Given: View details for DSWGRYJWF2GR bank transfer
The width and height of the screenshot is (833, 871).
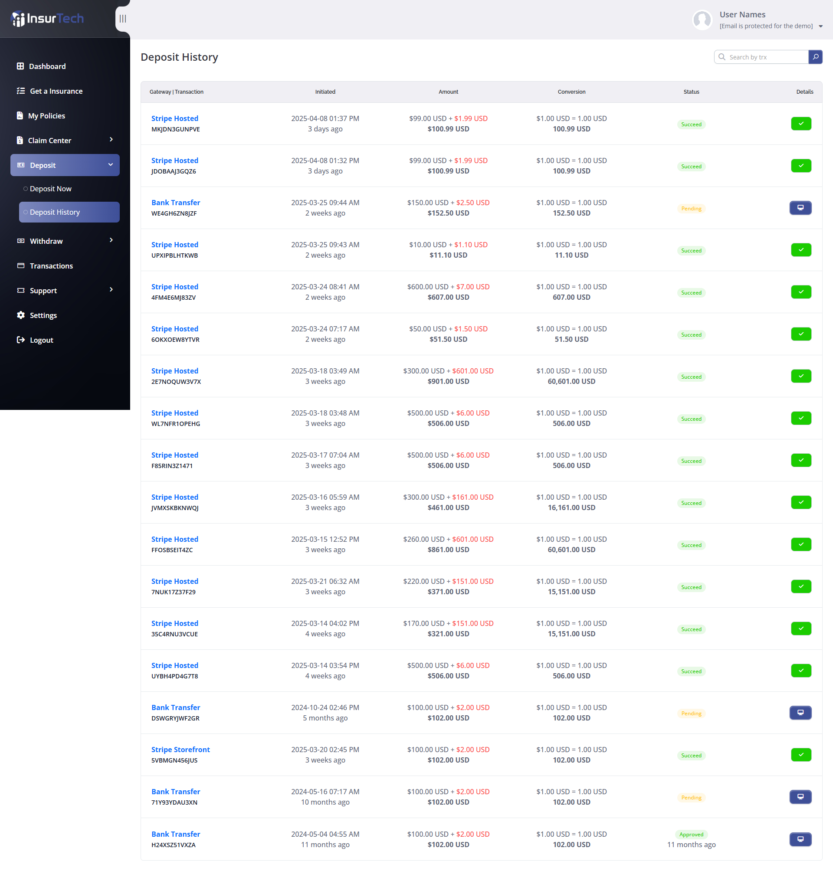Looking at the screenshot, I should [800, 713].
